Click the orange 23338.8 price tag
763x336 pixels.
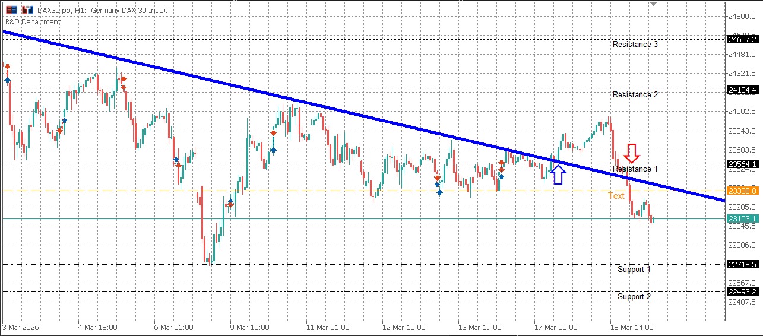click(742, 191)
